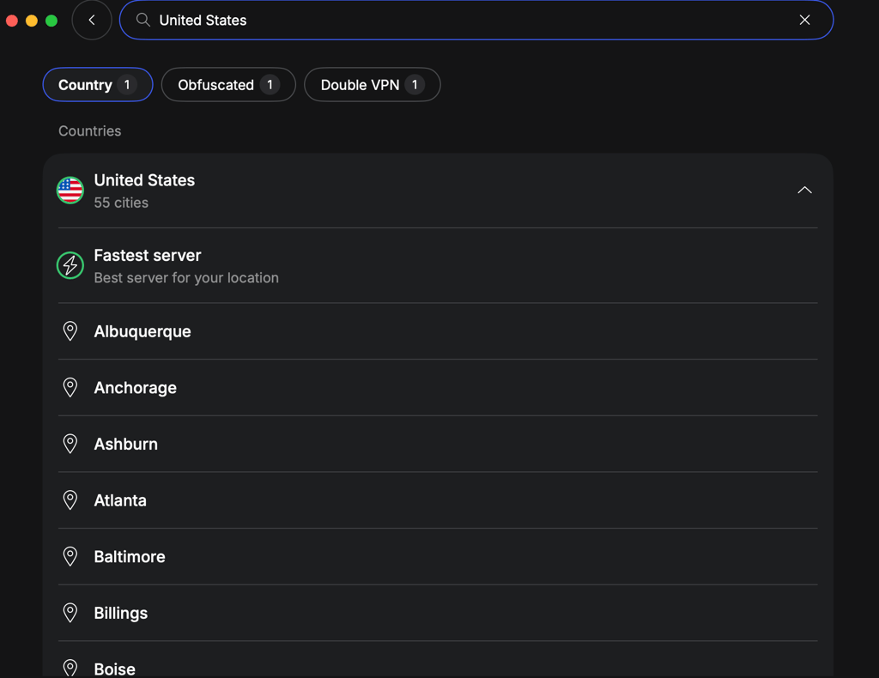Select Boise city

coord(438,660)
